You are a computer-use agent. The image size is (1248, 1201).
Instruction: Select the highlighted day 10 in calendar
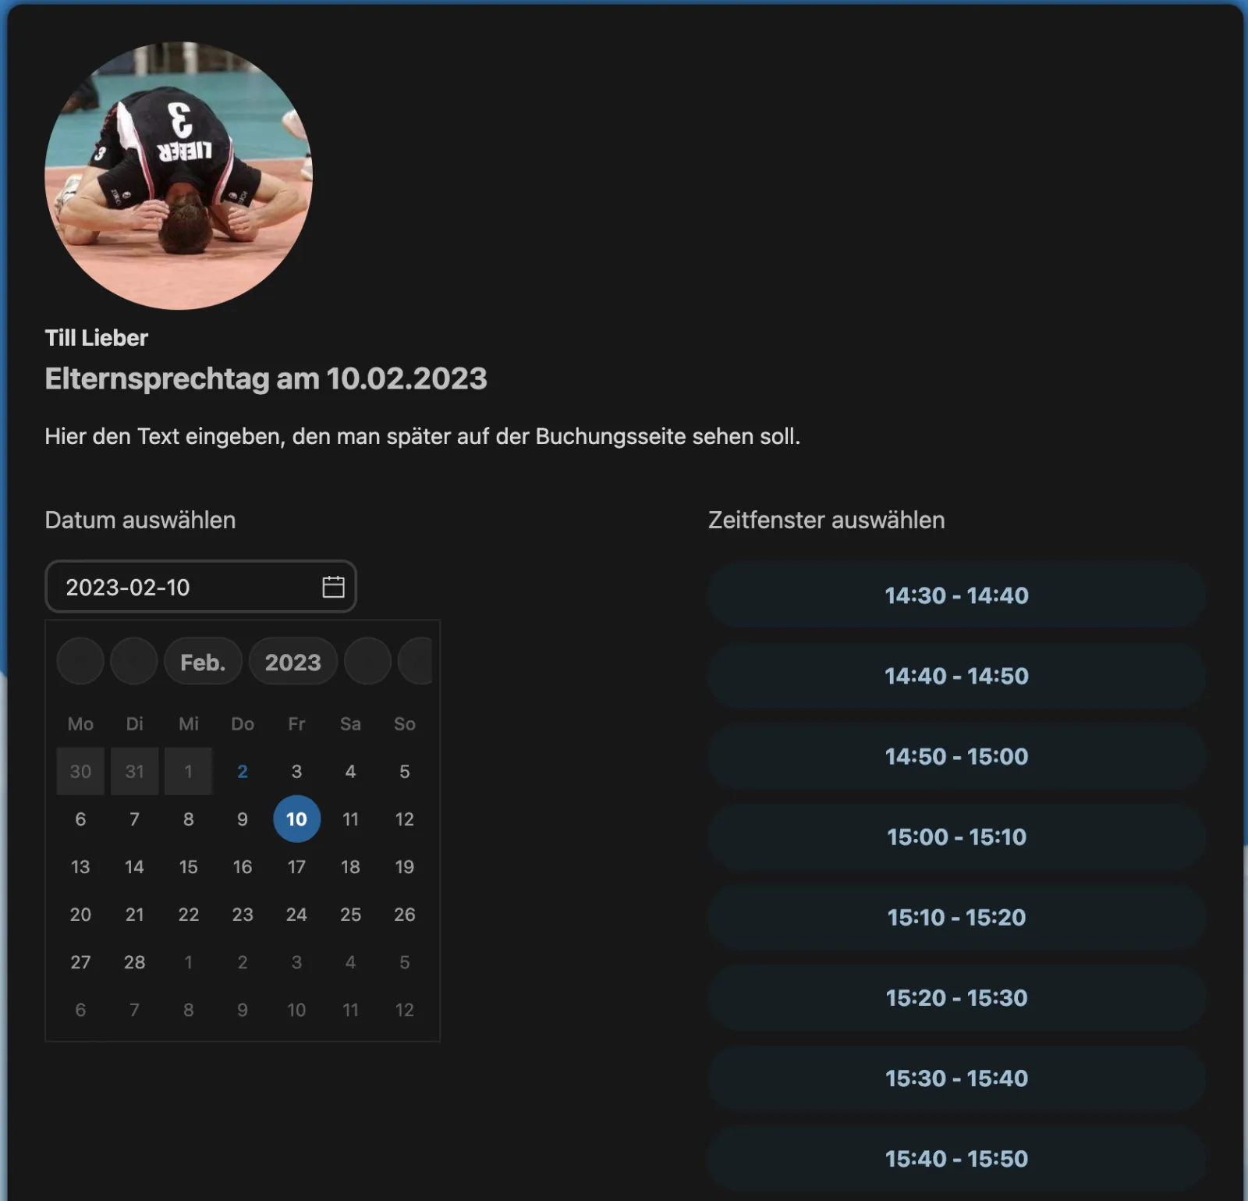296,819
